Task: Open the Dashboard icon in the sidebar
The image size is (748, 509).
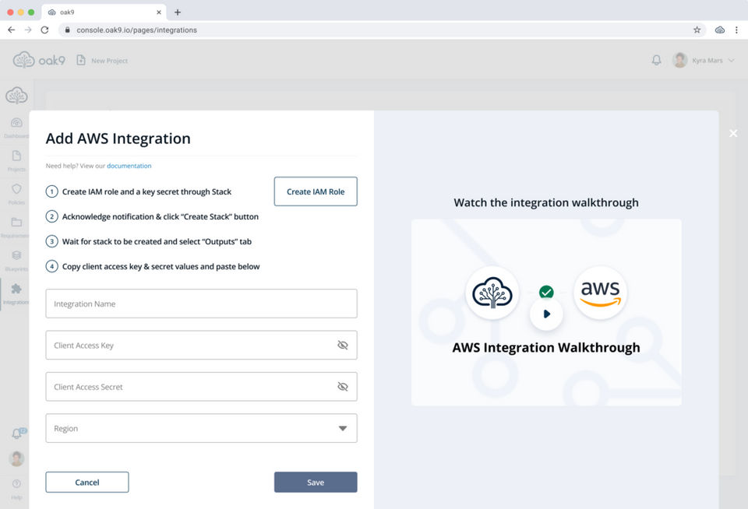Action: 16,123
